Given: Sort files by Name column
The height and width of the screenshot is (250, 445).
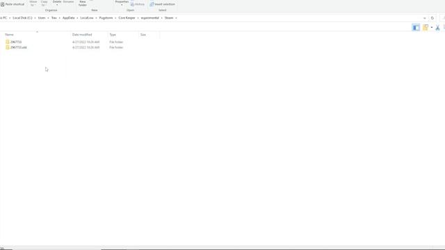Looking at the screenshot, I should [x=9, y=35].
